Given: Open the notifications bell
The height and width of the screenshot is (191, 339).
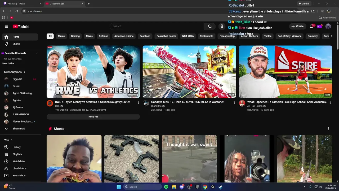Looking at the screenshot, I should coord(311,26).
